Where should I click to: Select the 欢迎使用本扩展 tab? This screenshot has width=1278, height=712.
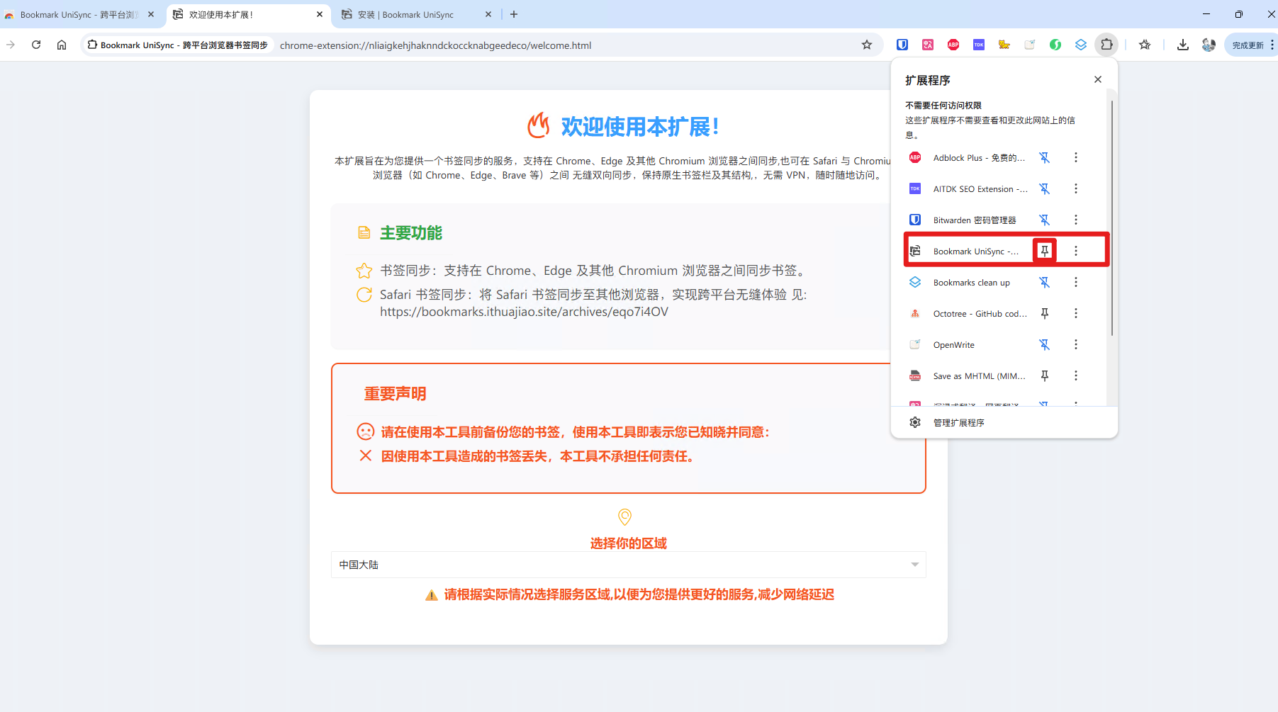click(x=234, y=14)
